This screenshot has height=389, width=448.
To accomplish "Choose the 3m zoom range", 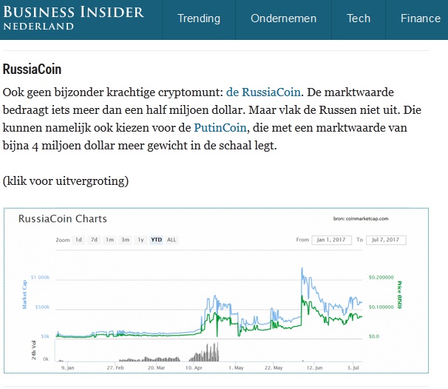I will (126, 240).
